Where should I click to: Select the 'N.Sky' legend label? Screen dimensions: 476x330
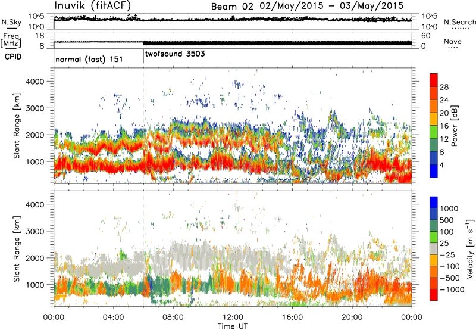11,22
